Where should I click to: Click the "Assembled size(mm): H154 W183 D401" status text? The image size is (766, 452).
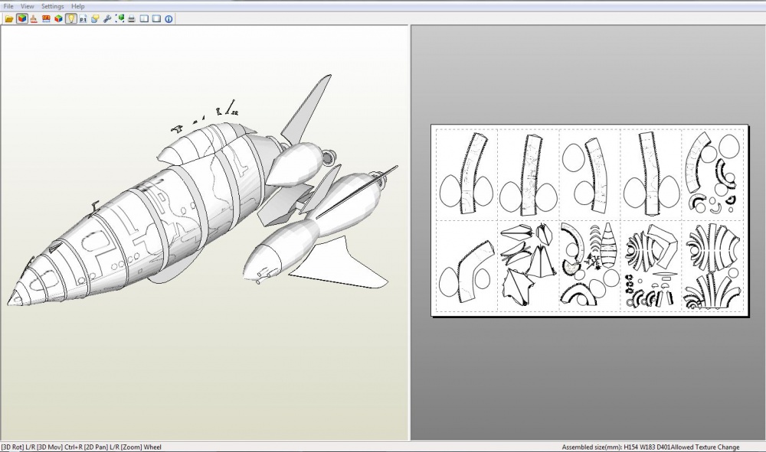tap(616, 447)
